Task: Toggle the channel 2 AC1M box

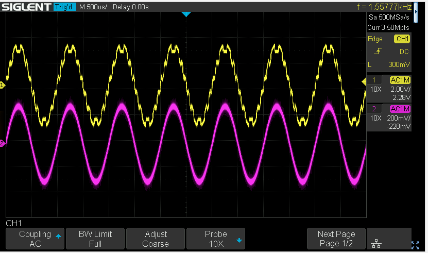Action: 400,109
